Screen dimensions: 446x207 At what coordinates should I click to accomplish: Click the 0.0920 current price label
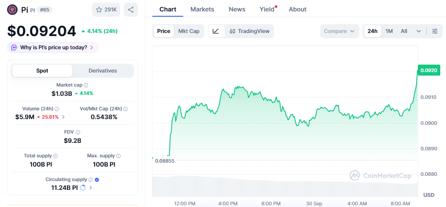[429, 70]
